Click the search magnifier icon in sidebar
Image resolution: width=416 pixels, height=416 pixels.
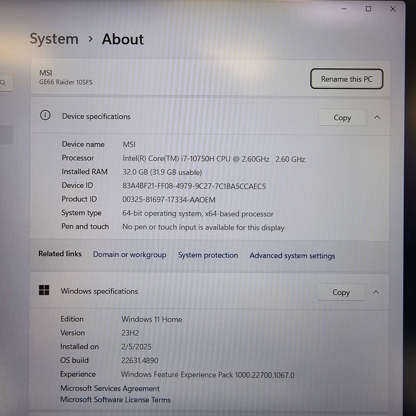click(x=3, y=83)
